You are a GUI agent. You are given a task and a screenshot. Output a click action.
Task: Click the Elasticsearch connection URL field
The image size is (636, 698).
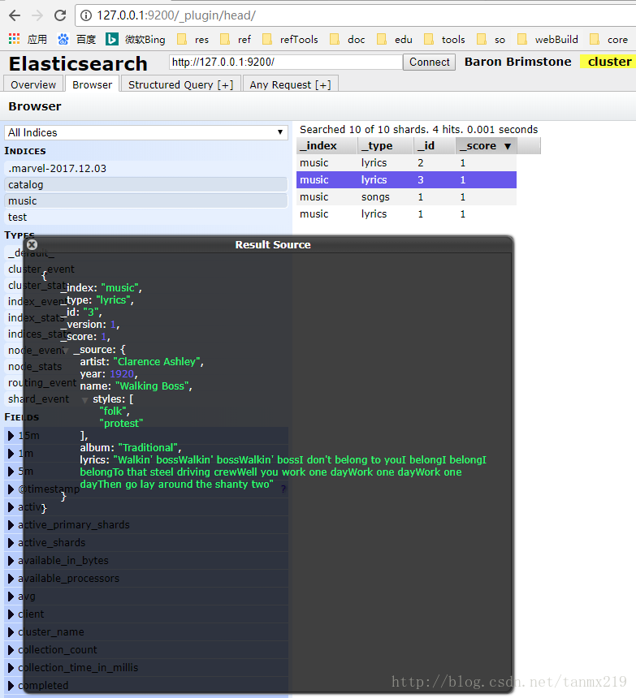(285, 62)
